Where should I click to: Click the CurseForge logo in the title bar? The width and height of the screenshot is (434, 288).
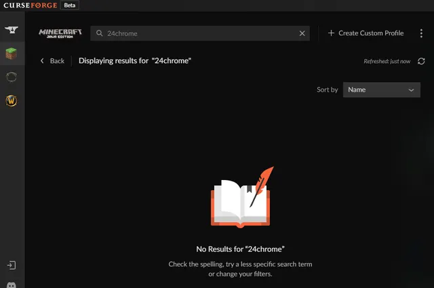click(31, 5)
